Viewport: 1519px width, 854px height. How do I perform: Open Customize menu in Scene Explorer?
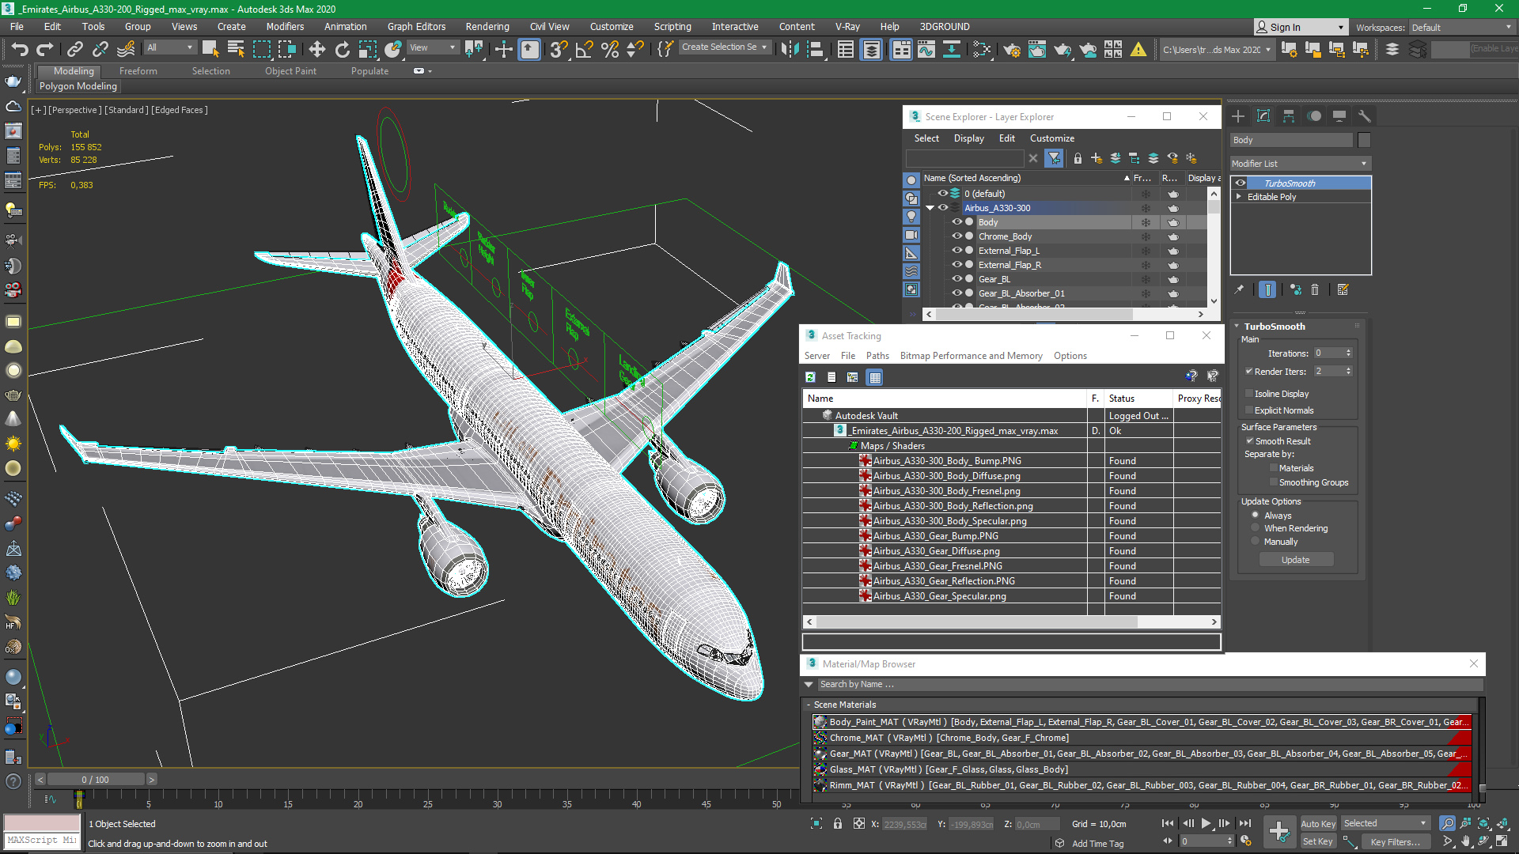[1051, 138]
